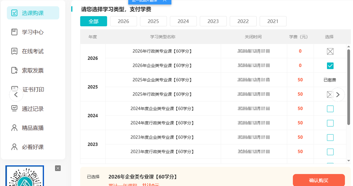Click the 必看好课 person icon
353x186 pixels.
point(14,147)
